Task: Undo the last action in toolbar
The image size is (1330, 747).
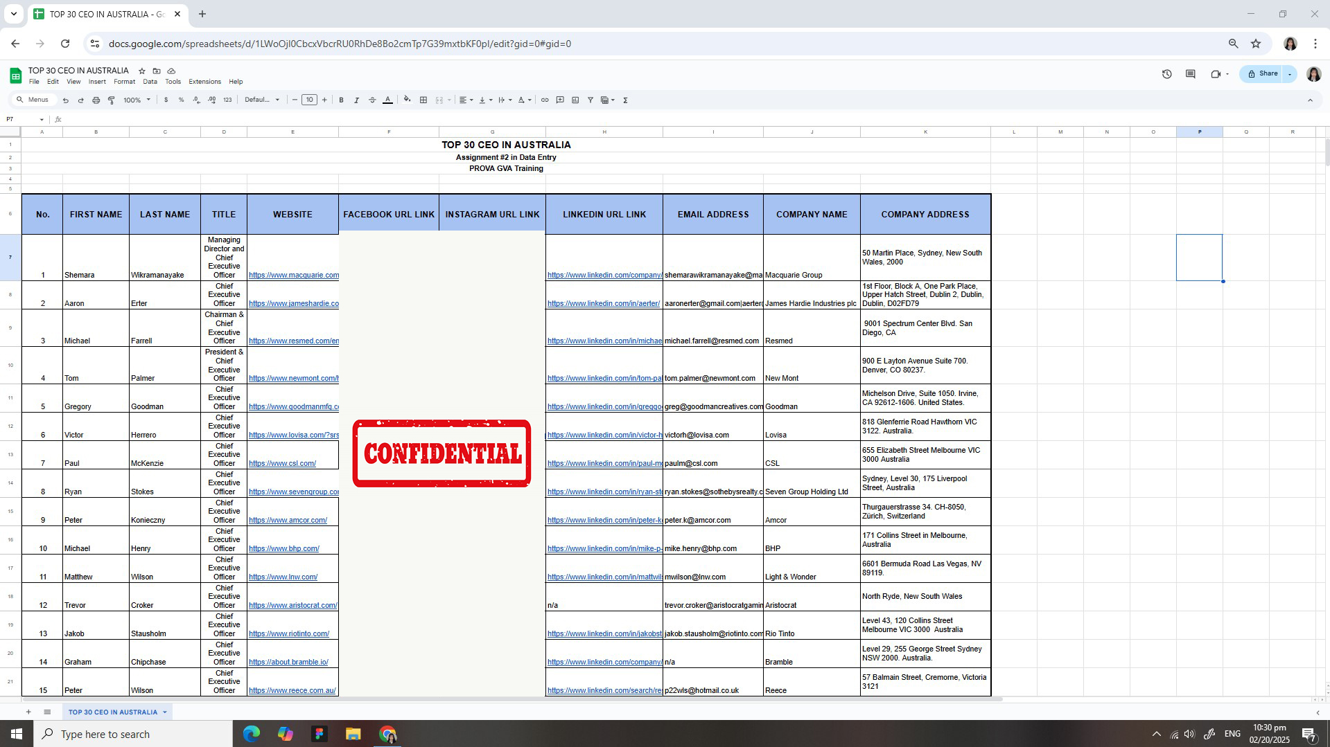Action: 66,100
